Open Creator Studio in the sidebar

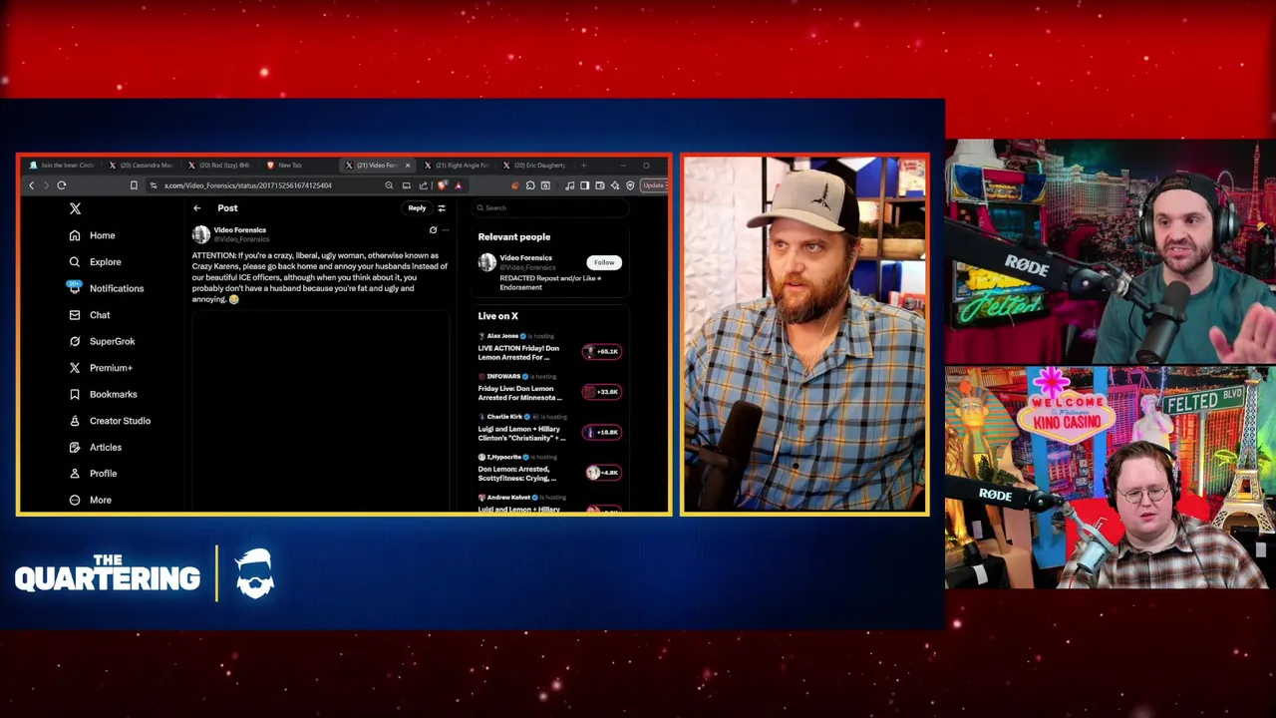click(x=110, y=421)
